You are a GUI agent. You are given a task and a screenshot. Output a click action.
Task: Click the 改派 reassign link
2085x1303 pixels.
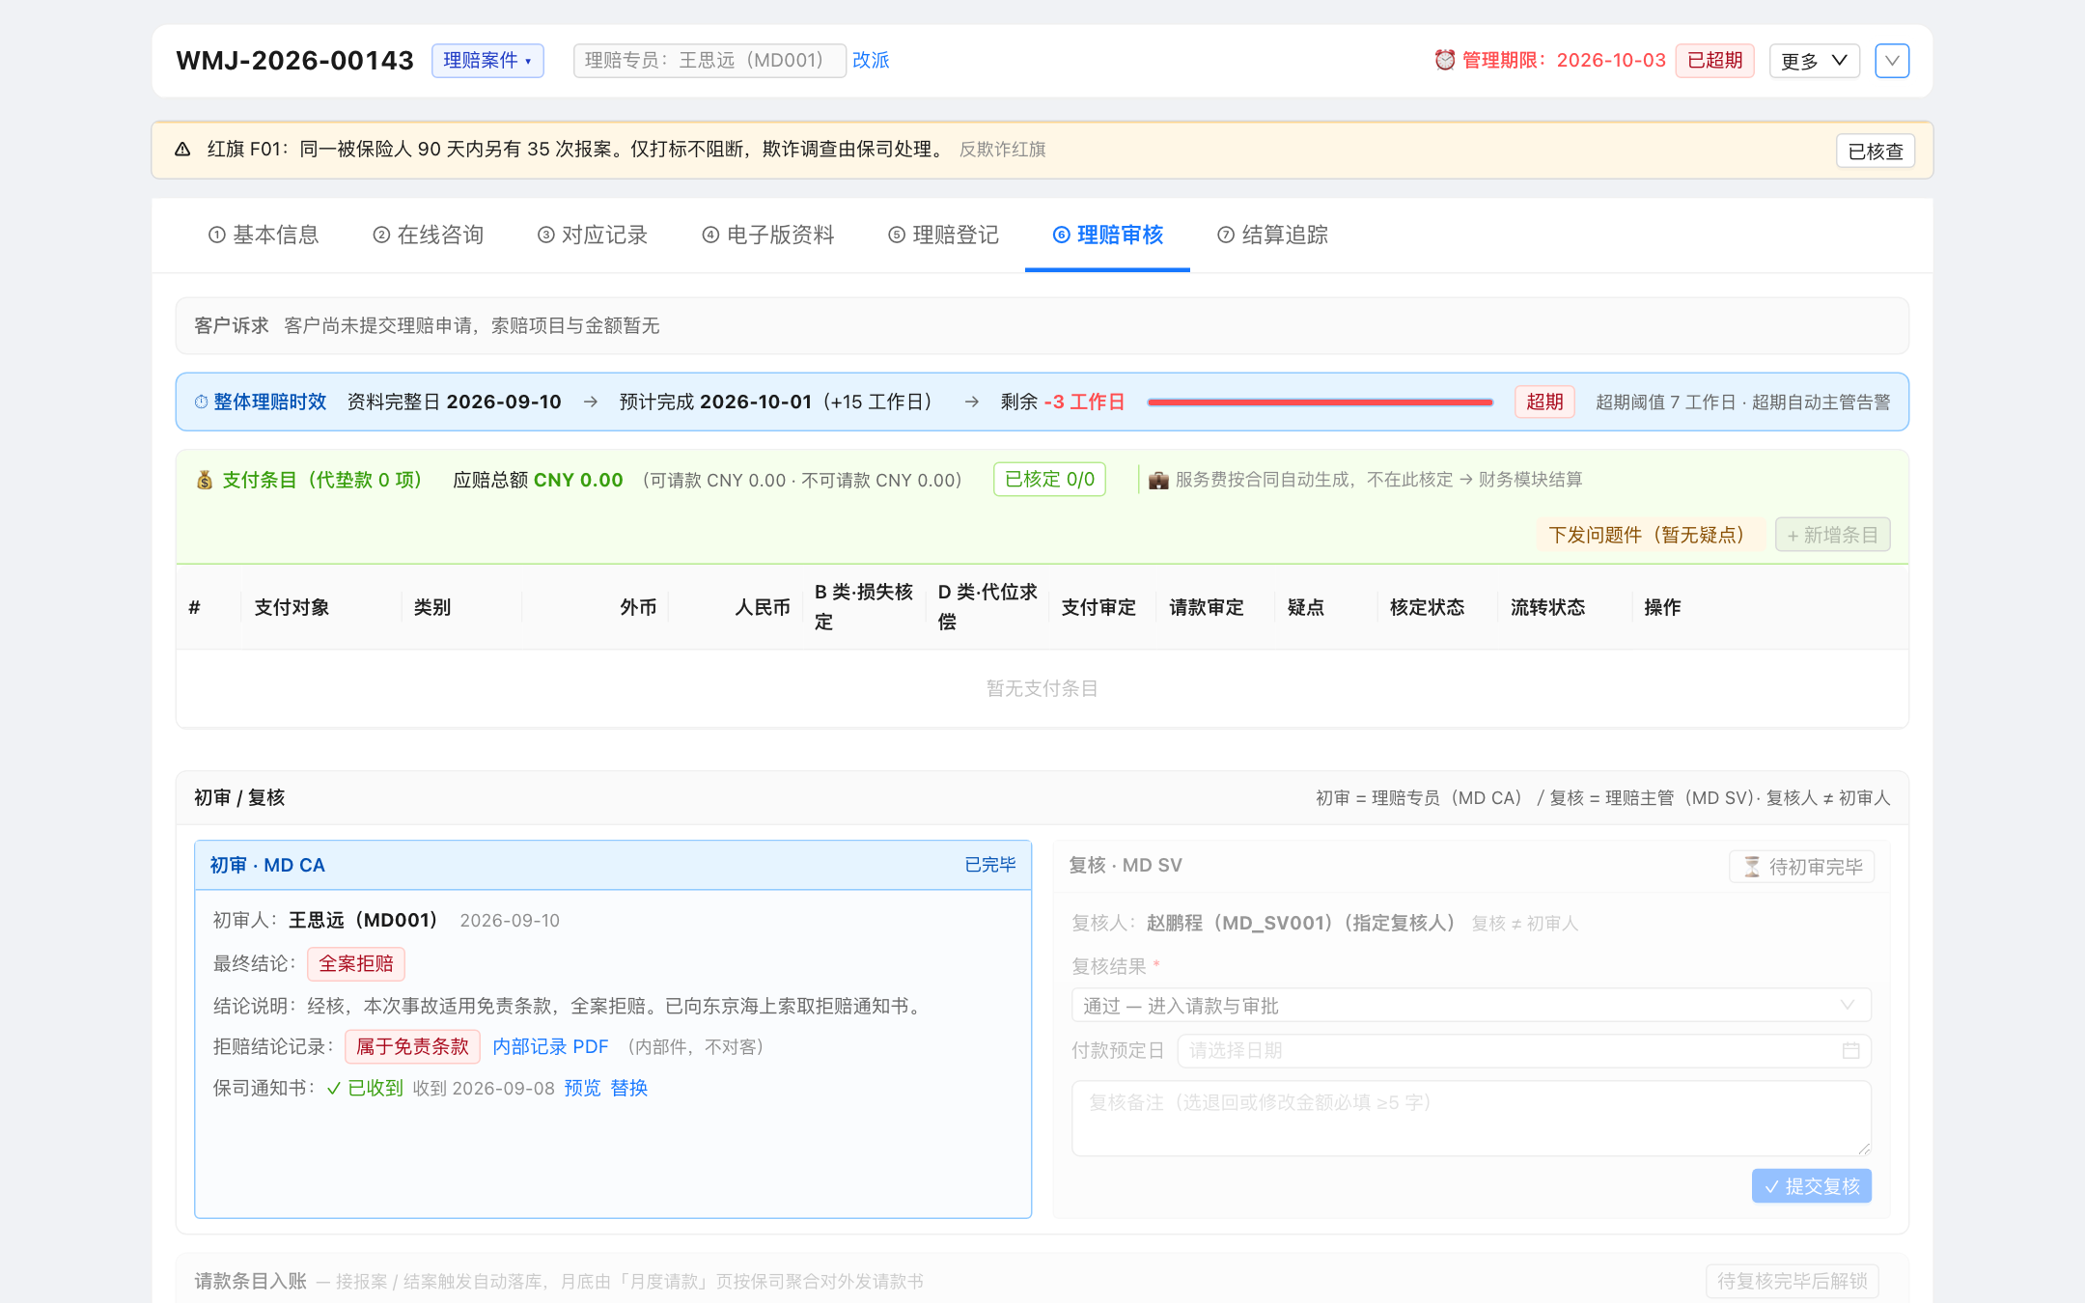871,60
